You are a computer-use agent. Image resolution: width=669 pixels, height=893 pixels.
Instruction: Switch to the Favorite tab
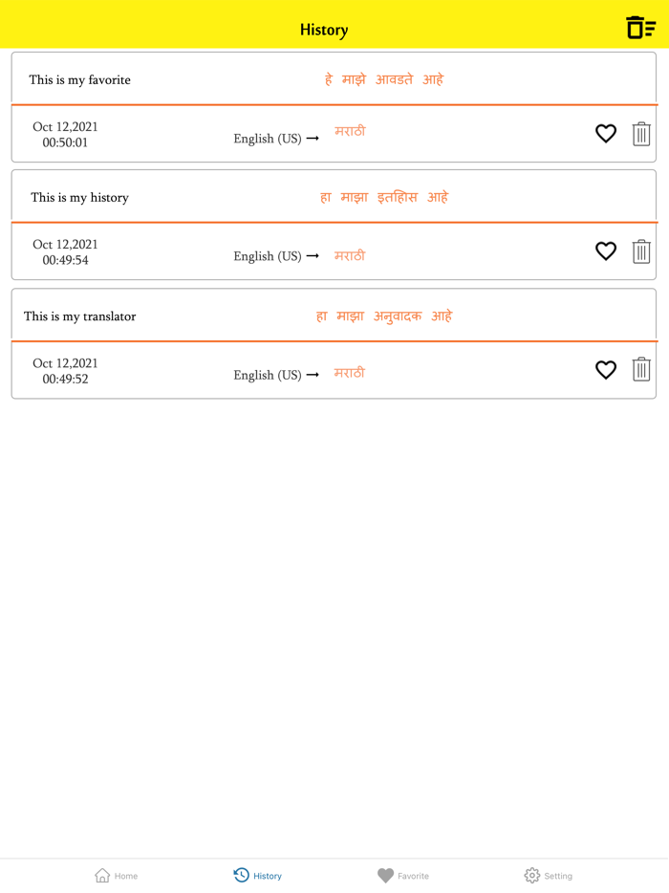[402, 875]
